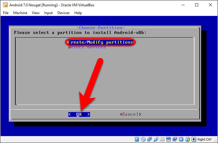
Task: Open the Help menu
Action: pos(78,13)
